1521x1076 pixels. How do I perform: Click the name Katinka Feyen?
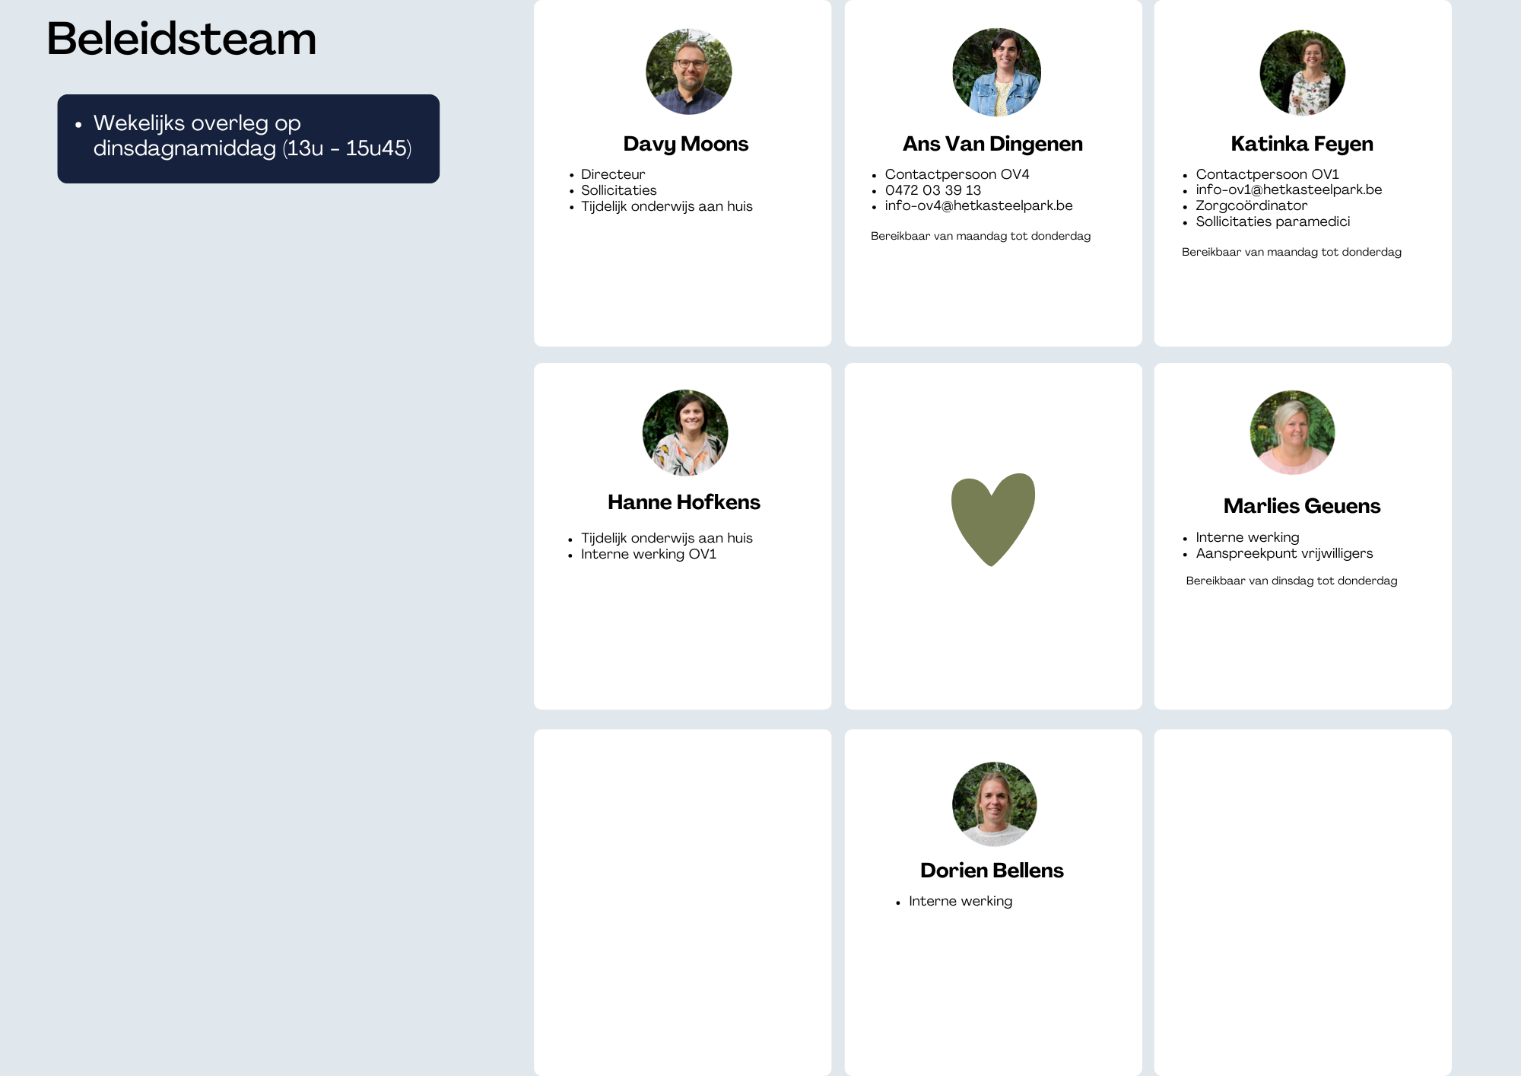point(1301,144)
